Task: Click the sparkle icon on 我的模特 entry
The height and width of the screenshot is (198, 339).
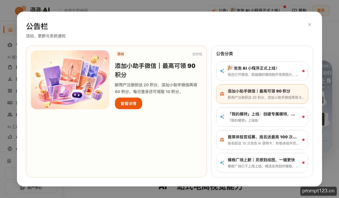Action: (222, 117)
